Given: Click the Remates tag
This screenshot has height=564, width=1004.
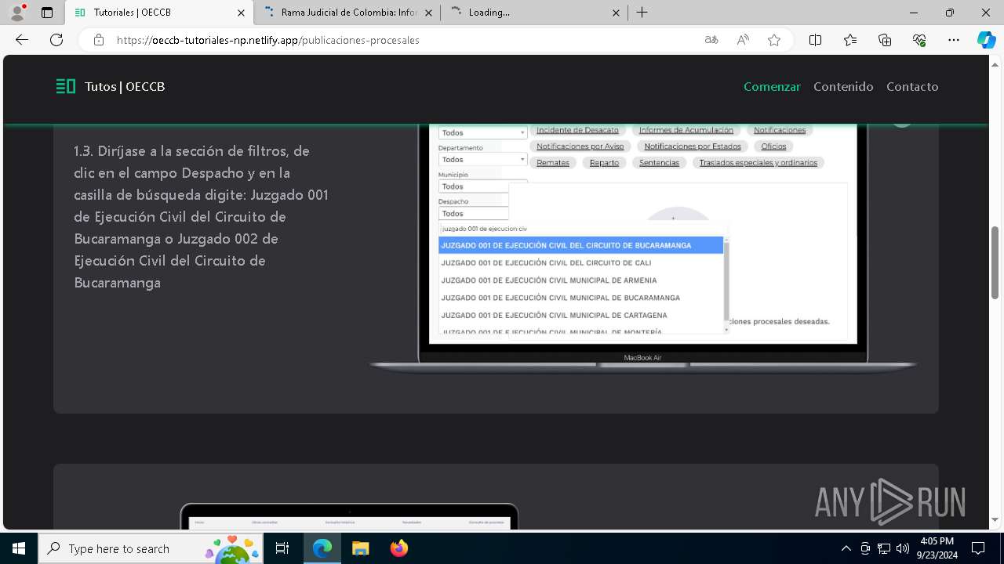Looking at the screenshot, I should 553,163.
